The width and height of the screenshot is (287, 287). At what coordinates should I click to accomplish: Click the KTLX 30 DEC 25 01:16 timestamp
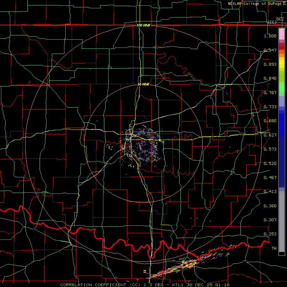pyautogui.click(x=201, y=285)
